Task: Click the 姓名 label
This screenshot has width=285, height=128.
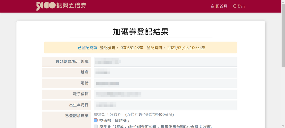Action: (85, 72)
